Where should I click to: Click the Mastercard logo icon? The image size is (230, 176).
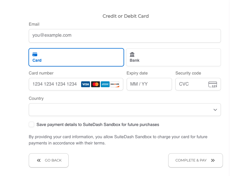click(x=95, y=84)
